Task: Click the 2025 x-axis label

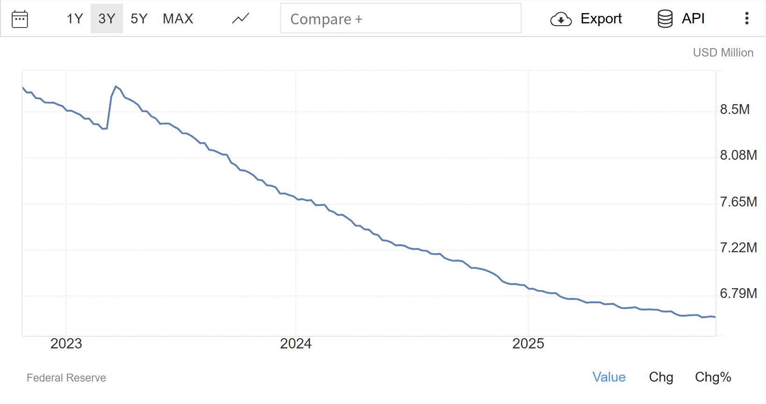Action: 528,344
